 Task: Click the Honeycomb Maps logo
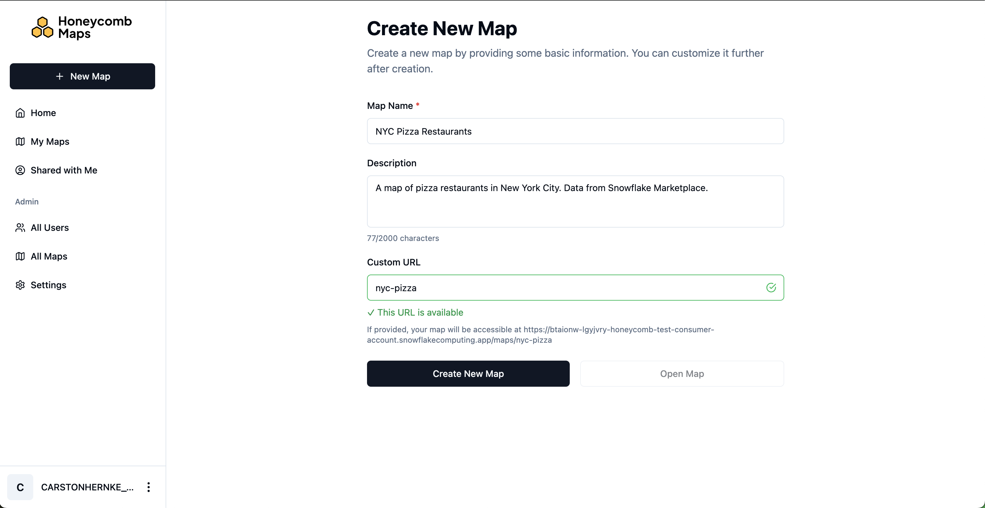(x=81, y=27)
